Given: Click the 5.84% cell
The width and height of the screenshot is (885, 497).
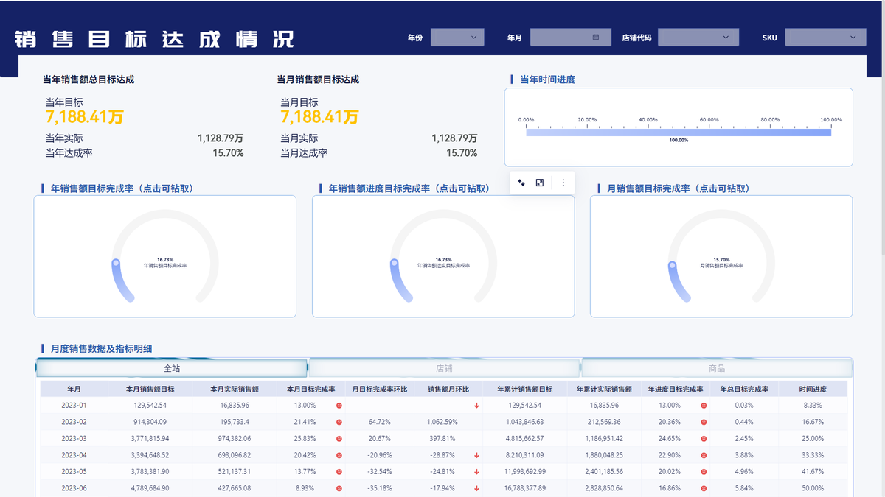Looking at the screenshot, I should pyautogui.click(x=744, y=487).
